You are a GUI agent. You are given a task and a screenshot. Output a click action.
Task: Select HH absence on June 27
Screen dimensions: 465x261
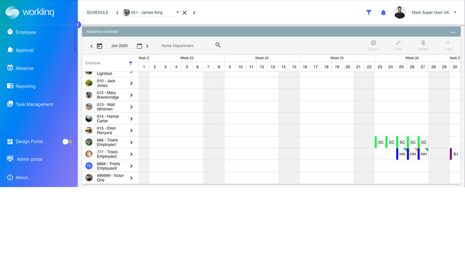point(423,154)
